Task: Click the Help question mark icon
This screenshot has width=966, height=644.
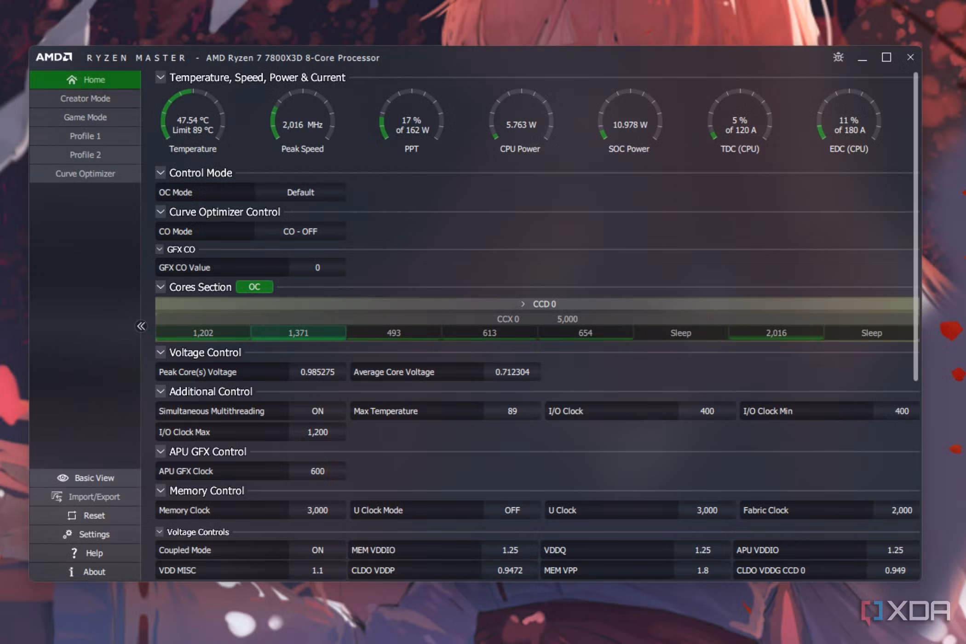Action: coord(74,552)
